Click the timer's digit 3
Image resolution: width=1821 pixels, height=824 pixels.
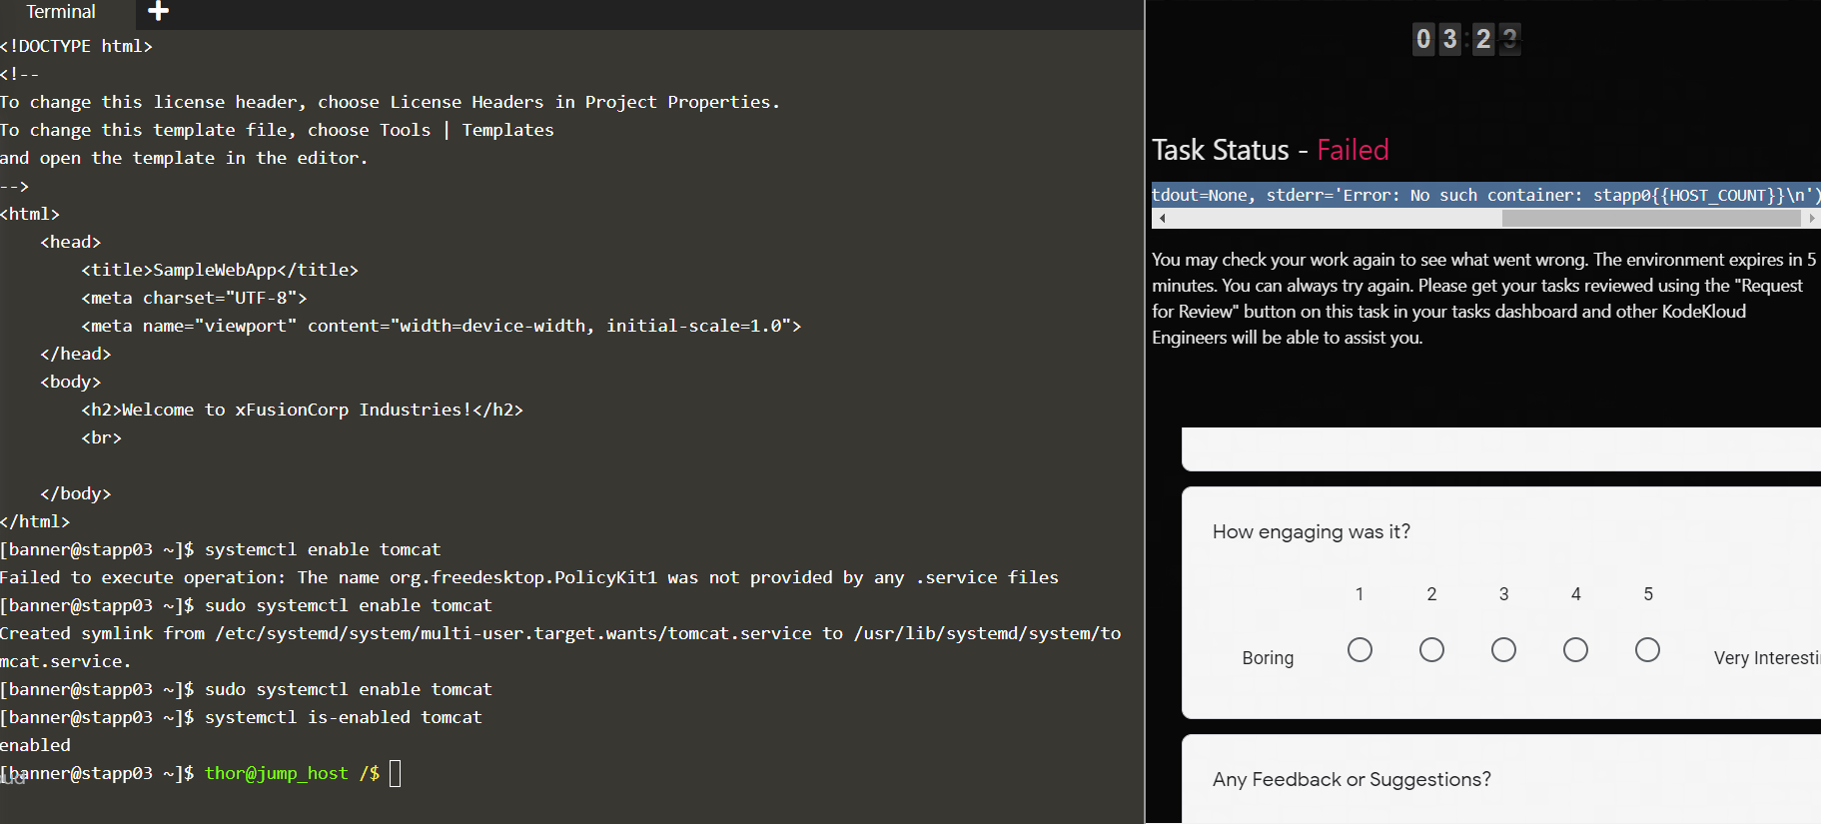(x=1449, y=39)
